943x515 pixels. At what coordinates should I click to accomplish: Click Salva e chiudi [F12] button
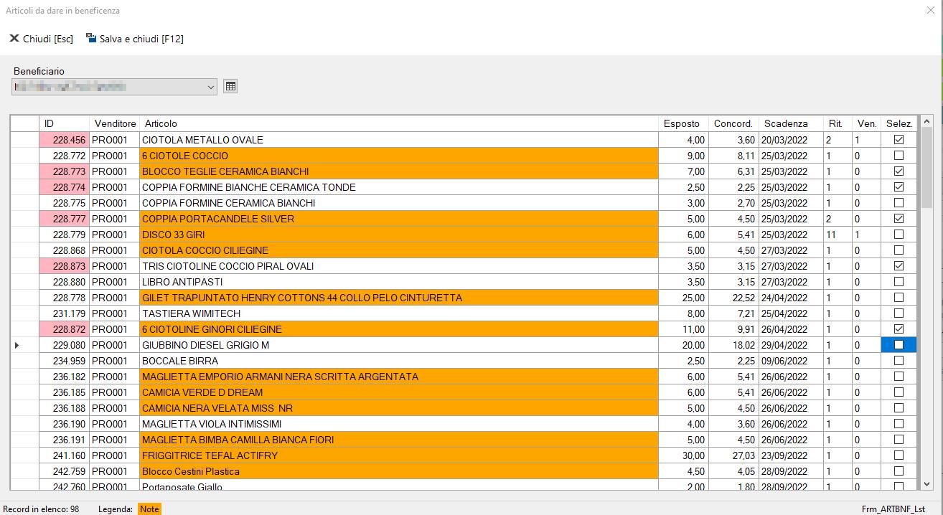click(x=135, y=39)
